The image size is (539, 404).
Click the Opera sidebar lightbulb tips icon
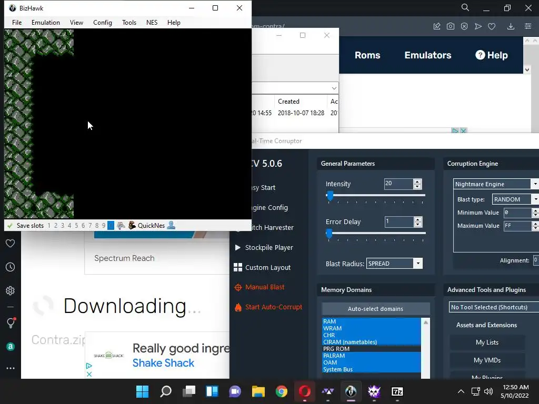(x=11, y=323)
